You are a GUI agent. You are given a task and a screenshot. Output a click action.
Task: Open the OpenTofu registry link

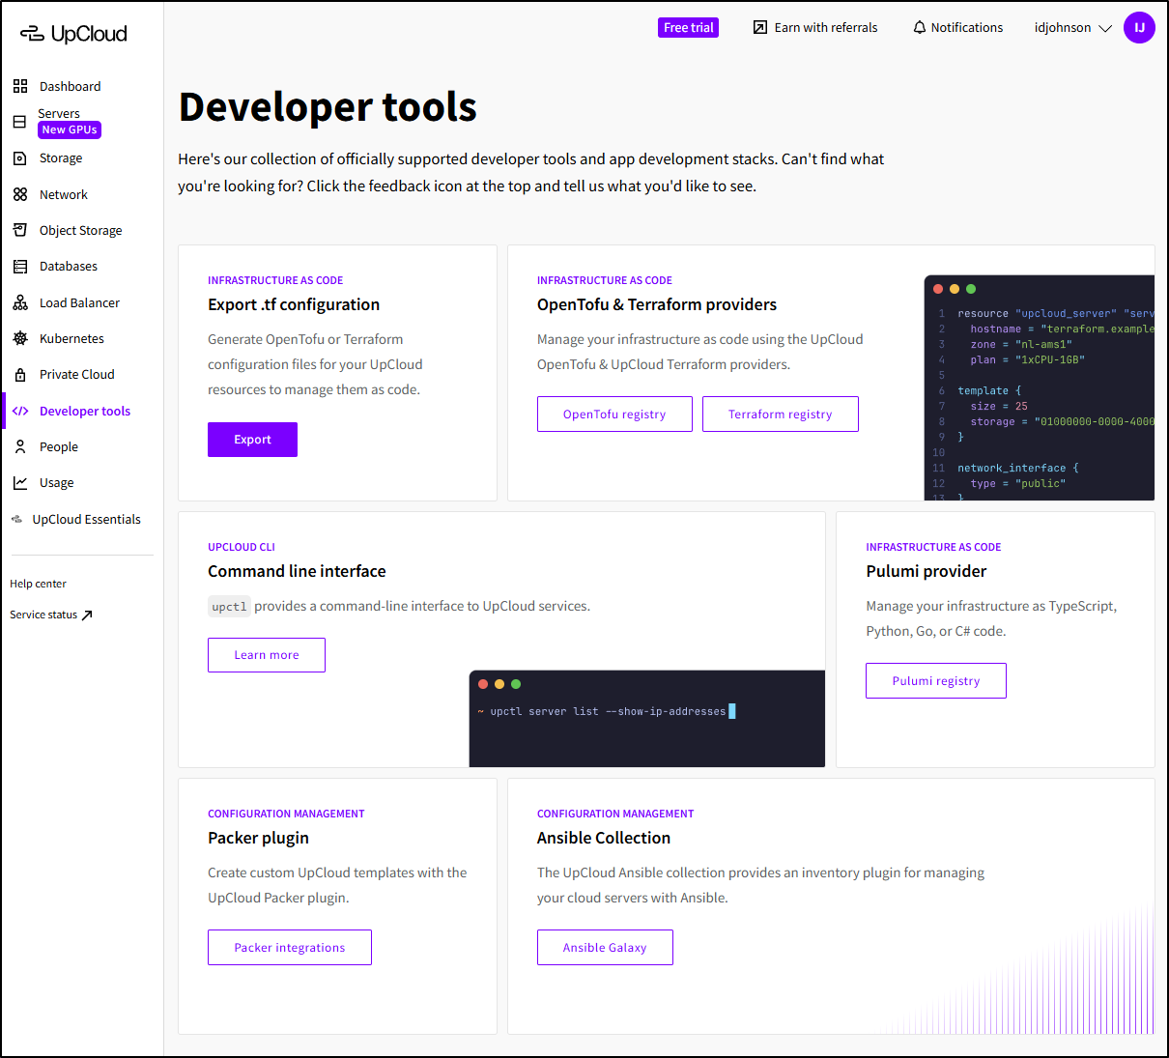(614, 415)
